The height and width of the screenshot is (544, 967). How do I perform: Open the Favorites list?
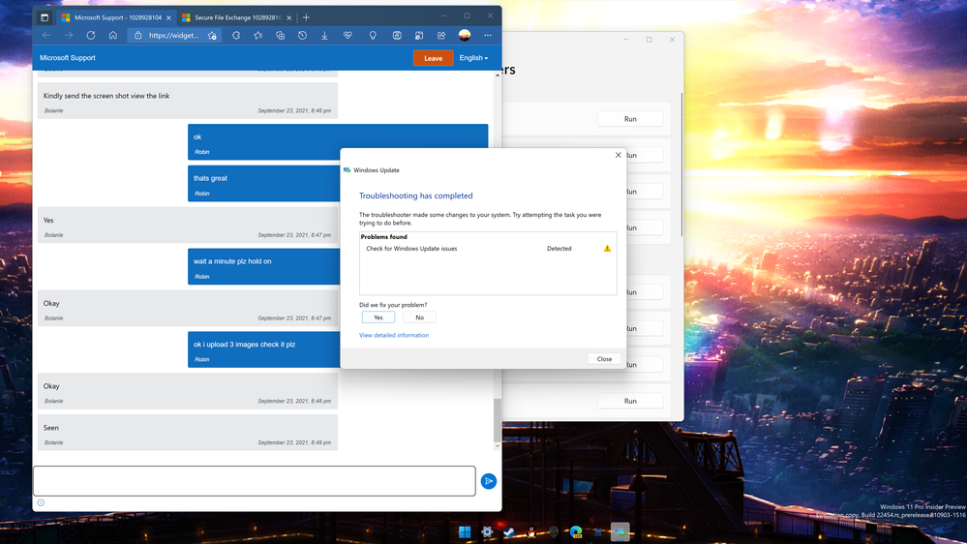[257, 35]
